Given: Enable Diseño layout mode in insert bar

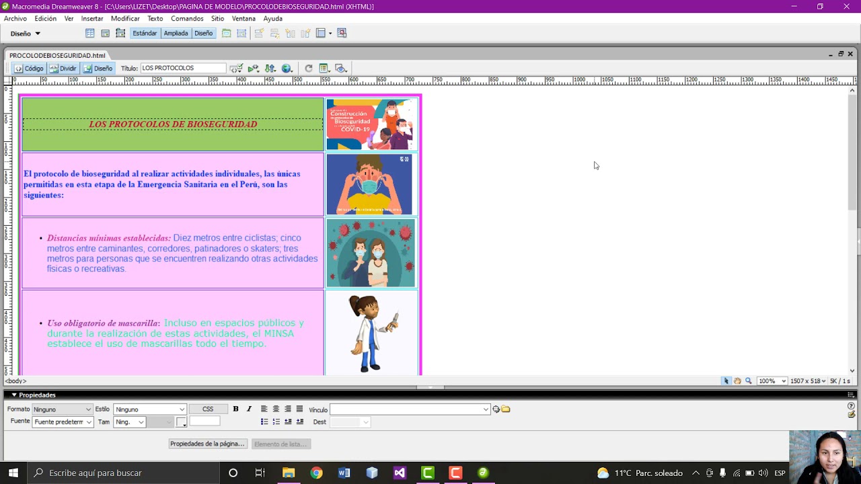Looking at the screenshot, I should 203,33.
